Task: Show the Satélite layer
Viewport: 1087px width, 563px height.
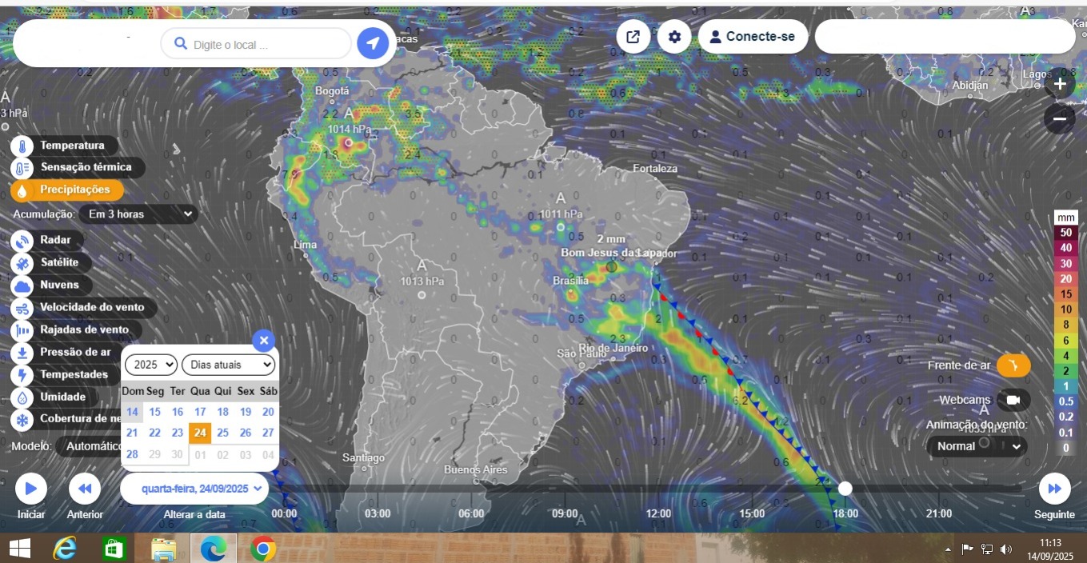Action: [22, 262]
